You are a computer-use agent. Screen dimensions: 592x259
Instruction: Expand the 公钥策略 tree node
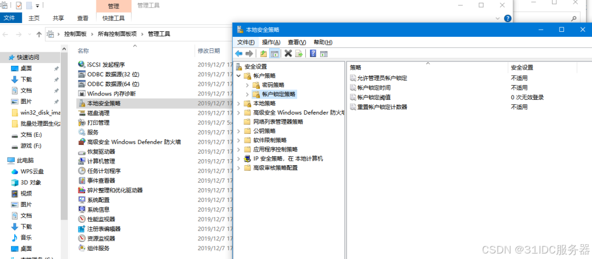pos(239,131)
